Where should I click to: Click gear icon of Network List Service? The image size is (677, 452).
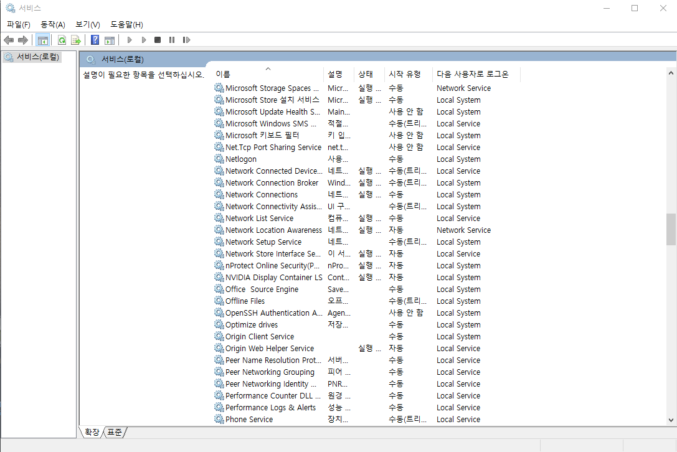pyautogui.click(x=219, y=218)
